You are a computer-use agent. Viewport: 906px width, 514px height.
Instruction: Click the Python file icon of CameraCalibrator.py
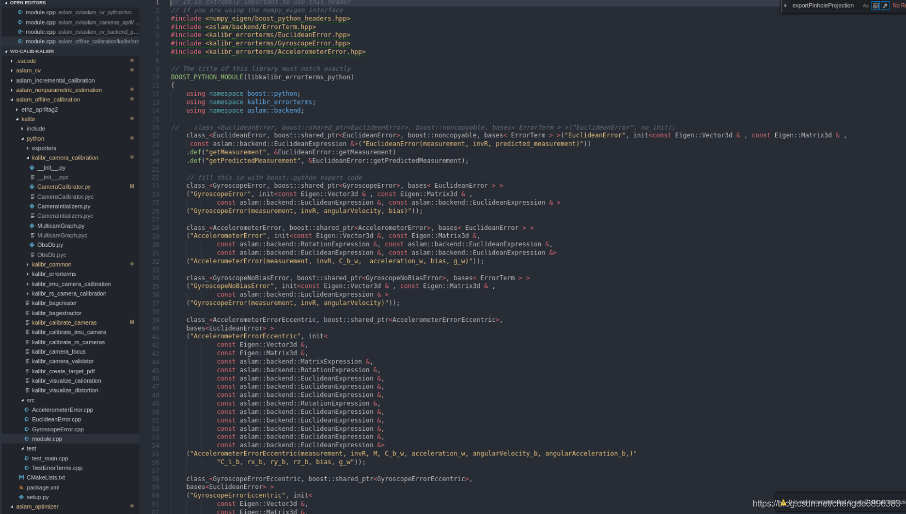click(32, 187)
